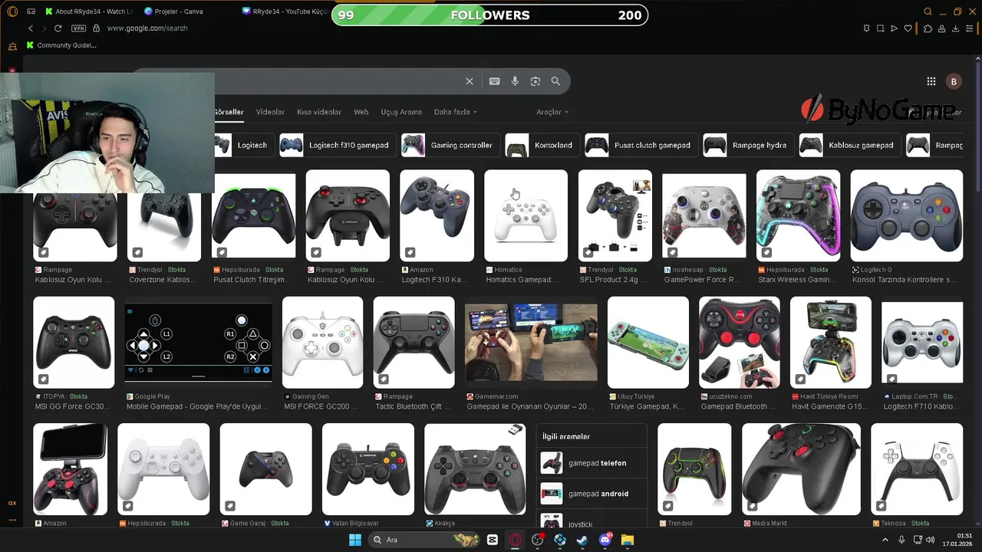Take a snapshot with the capture icon

[x=880, y=28]
